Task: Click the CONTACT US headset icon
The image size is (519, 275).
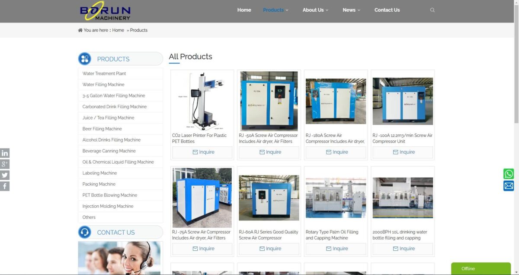Action: click(x=84, y=232)
